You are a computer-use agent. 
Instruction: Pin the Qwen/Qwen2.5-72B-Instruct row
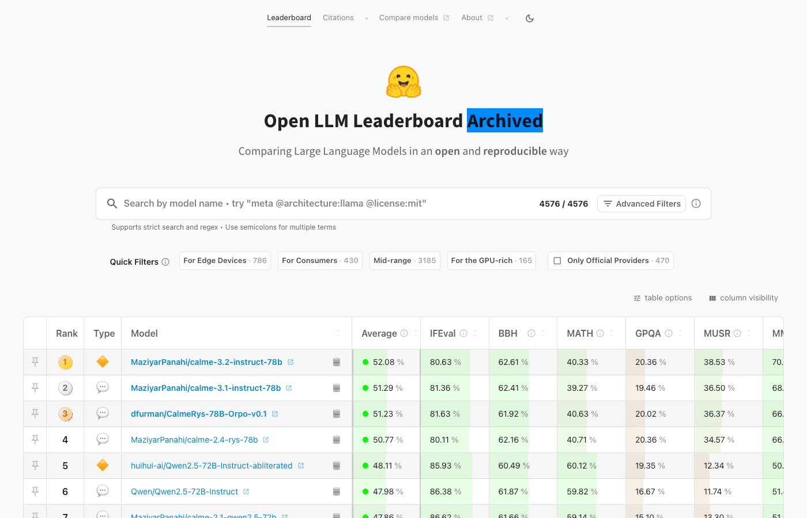35,492
